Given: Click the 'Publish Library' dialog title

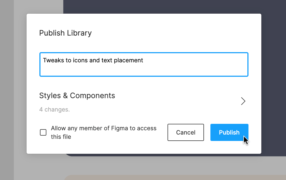Looking at the screenshot, I should click(65, 33).
